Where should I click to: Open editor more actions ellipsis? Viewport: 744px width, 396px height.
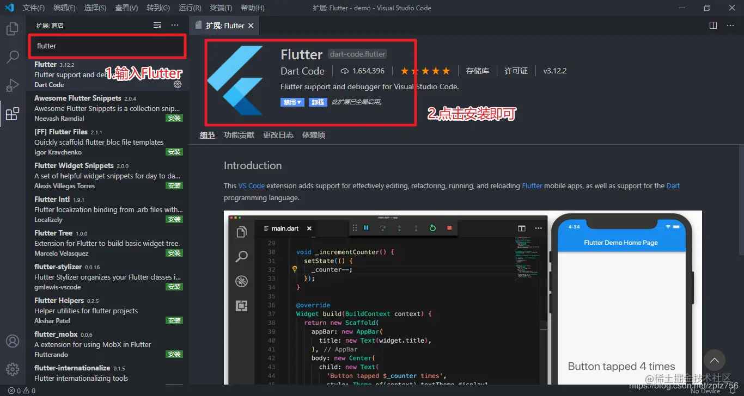(731, 25)
